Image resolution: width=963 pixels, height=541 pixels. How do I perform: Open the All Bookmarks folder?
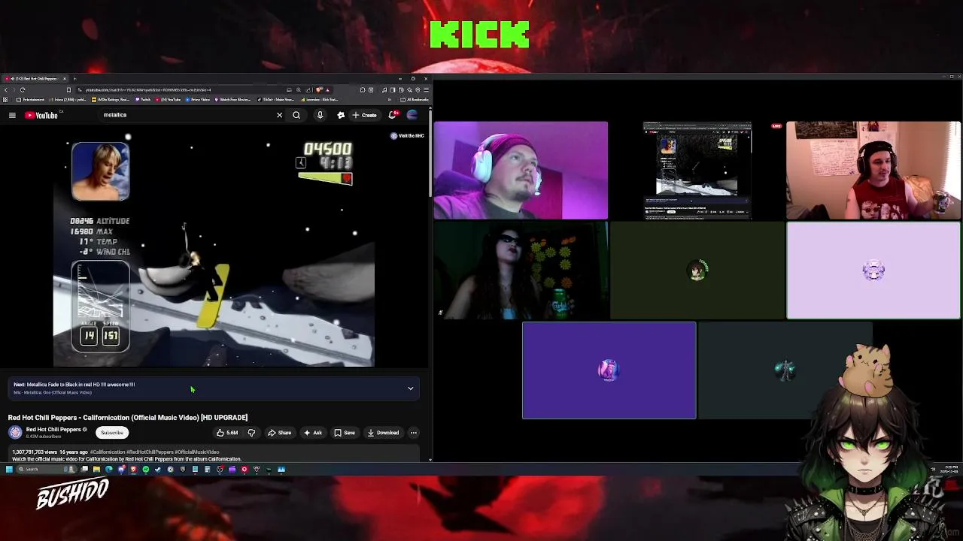tap(414, 99)
